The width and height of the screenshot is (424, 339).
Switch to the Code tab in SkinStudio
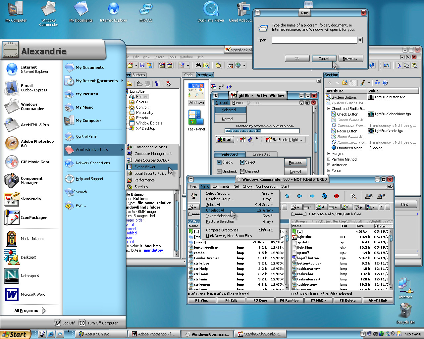tap(188, 75)
